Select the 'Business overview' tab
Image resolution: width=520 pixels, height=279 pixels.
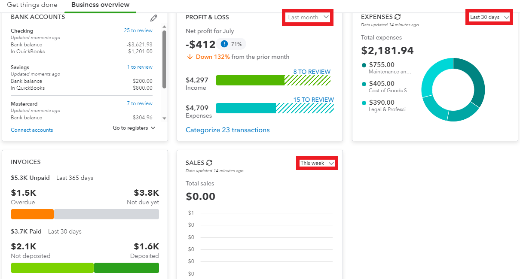[x=100, y=5]
